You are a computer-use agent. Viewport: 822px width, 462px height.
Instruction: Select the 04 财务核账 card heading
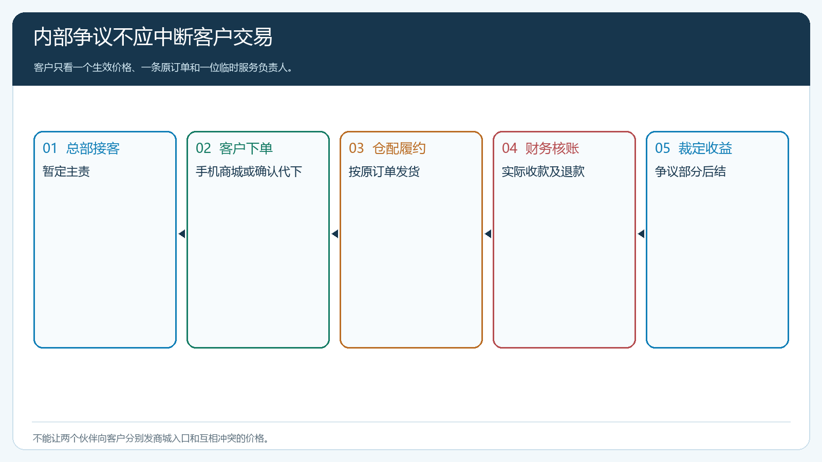[x=540, y=148]
